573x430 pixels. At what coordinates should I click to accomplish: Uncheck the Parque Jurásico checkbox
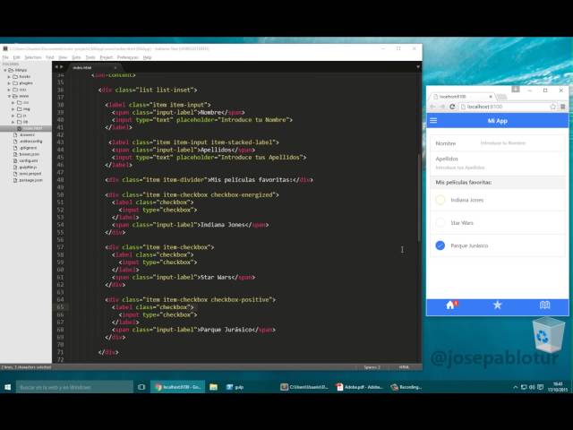440,245
